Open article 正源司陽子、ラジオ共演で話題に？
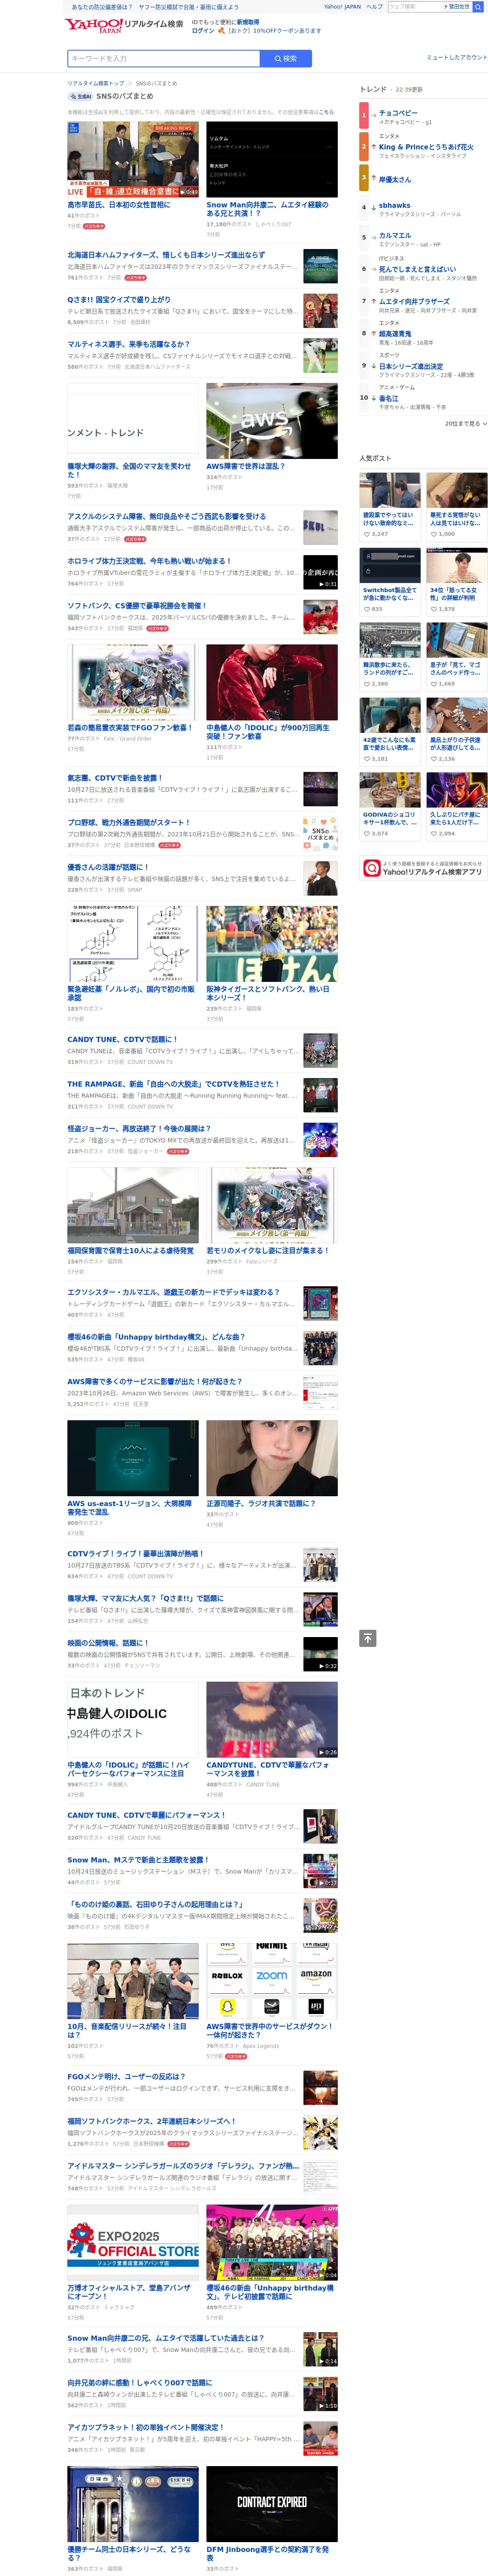 coord(260,1504)
